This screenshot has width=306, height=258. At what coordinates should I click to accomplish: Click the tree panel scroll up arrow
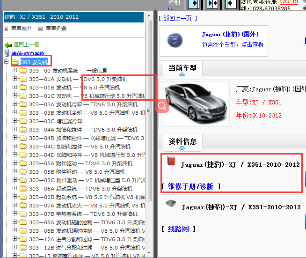(149, 15)
